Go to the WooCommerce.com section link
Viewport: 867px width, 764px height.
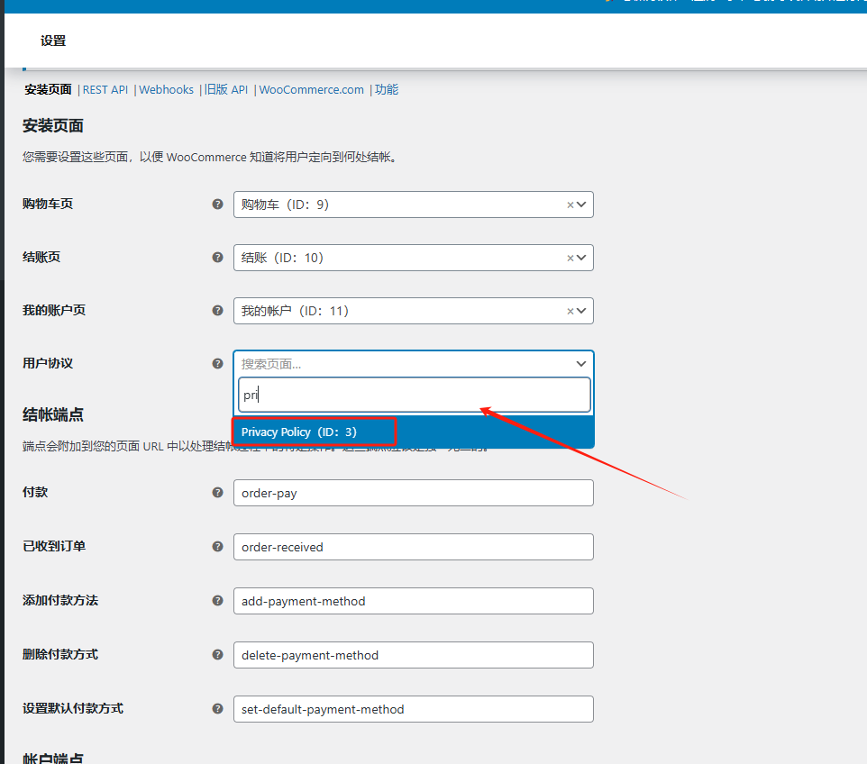[311, 90]
